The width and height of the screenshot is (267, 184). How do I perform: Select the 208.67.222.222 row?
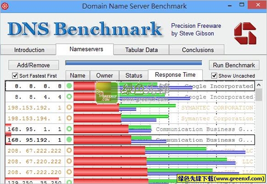pos(130,150)
